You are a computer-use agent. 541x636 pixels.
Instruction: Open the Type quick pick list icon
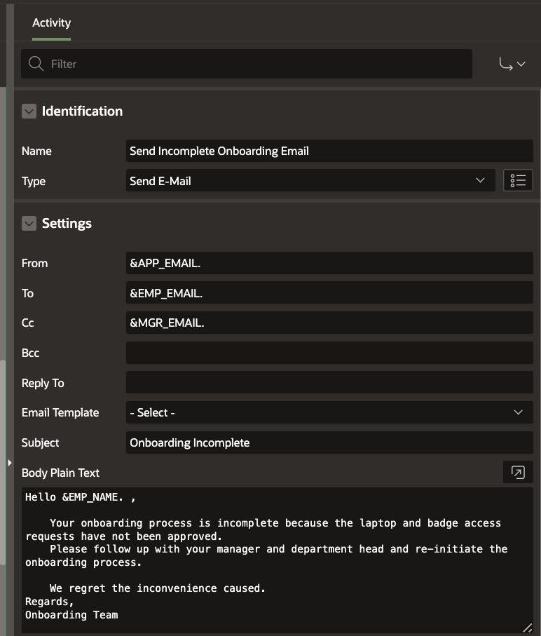coord(519,181)
